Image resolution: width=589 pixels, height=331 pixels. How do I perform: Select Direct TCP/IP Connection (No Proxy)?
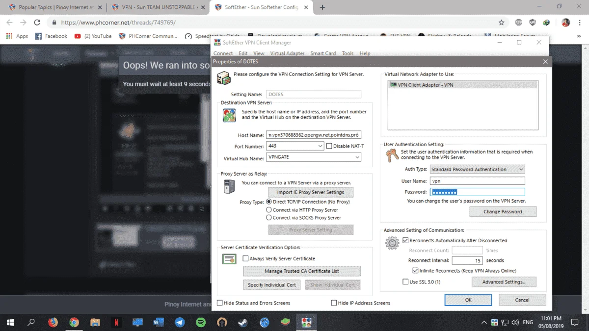pyautogui.click(x=269, y=202)
